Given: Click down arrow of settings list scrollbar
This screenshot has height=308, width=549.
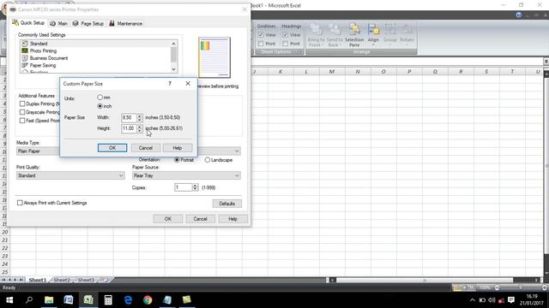Looking at the screenshot, I should [173, 69].
